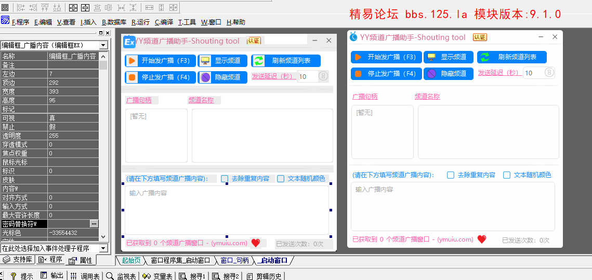592x280 pixels.
Task: Select 开始发广播 (F3) button in the designer
Action: point(161,61)
